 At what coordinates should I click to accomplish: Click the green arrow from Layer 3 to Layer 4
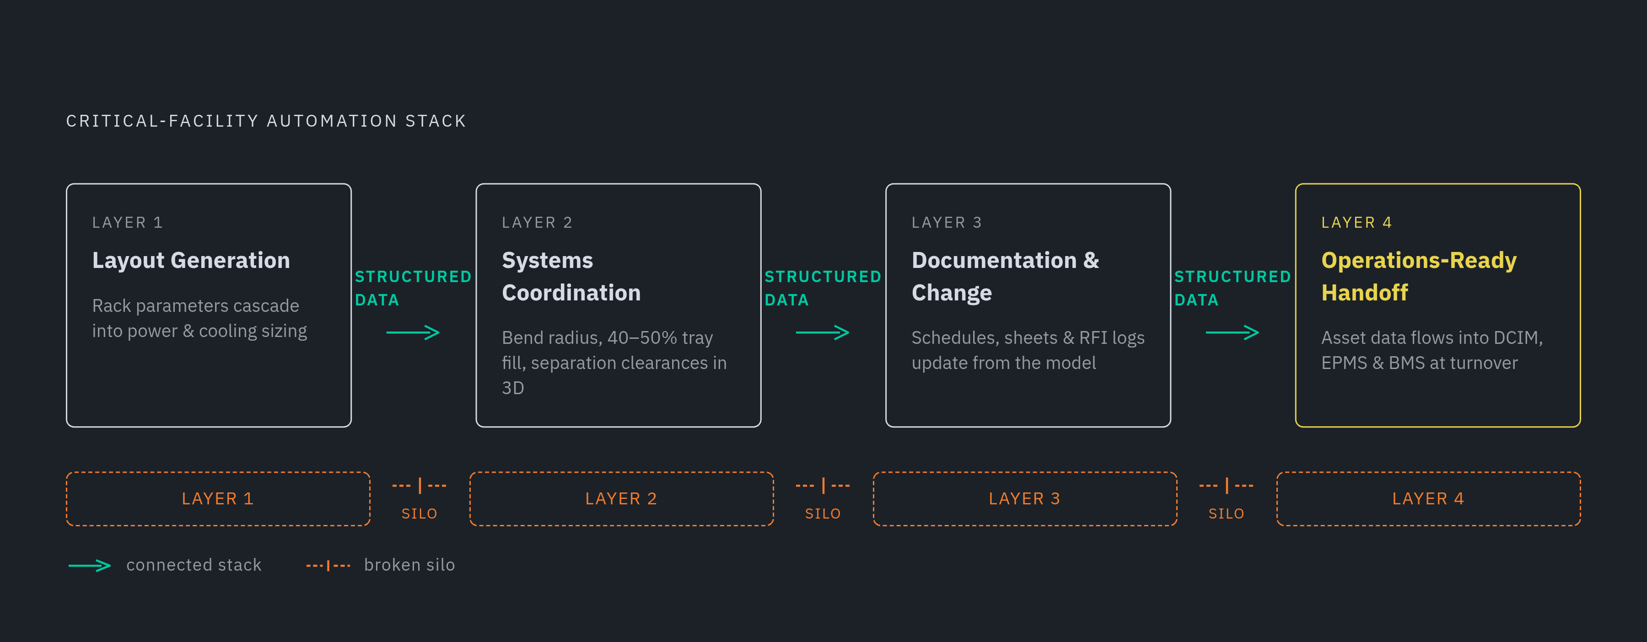[1232, 332]
